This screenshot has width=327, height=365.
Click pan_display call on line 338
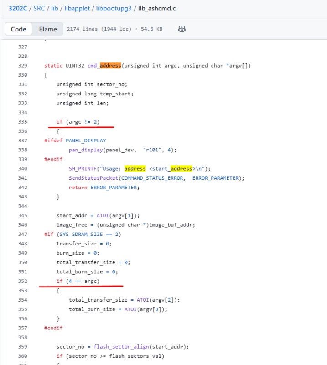point(122,150)
